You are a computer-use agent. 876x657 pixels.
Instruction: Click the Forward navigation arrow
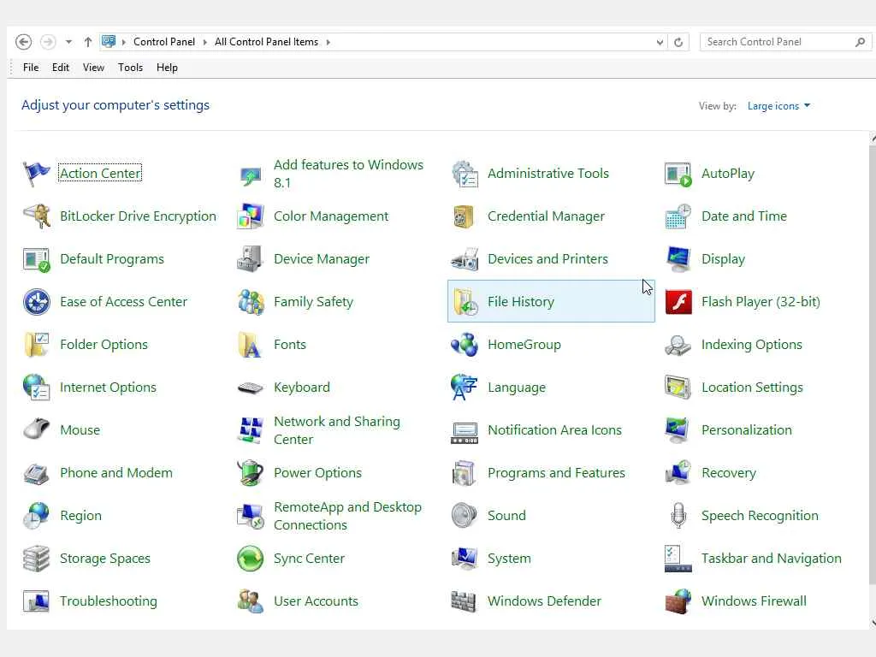(48, 42)
